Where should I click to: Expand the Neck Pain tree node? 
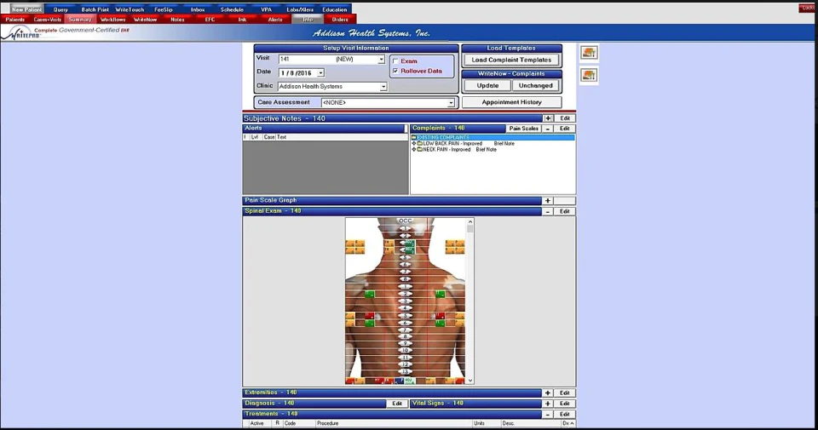[414, 150]
